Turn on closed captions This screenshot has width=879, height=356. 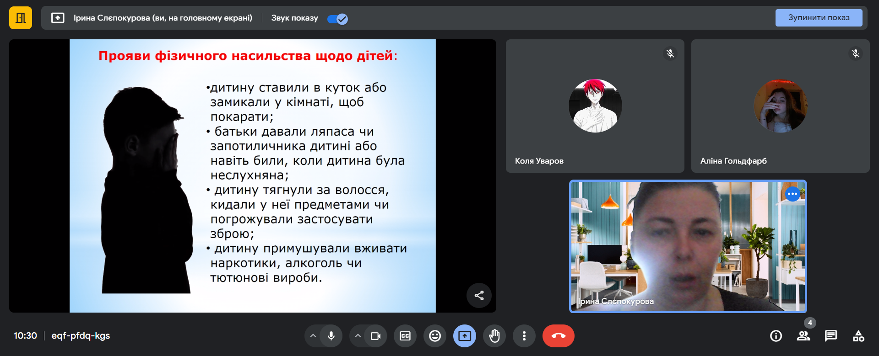pos(405,336)
